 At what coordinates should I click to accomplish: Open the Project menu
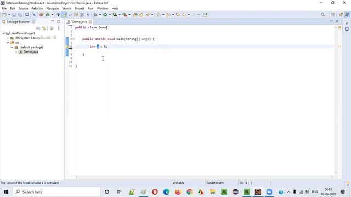80,9
